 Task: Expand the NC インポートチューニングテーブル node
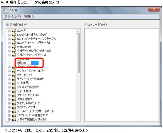pos(9,39)
